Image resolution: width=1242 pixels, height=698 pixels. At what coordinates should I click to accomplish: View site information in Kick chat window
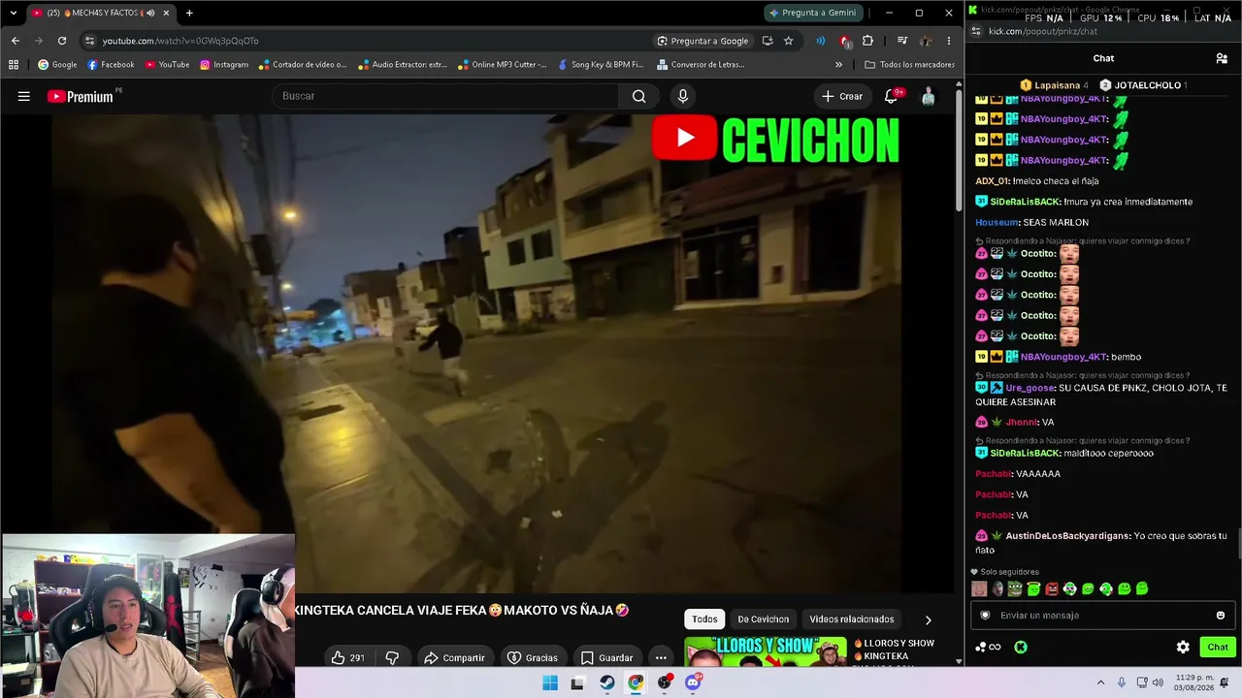(976, 31)
